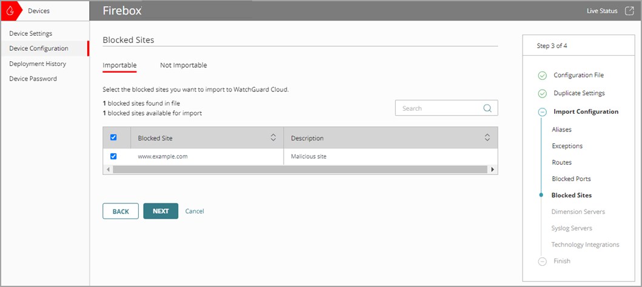Open Live Status external link icon

point(629,11)
